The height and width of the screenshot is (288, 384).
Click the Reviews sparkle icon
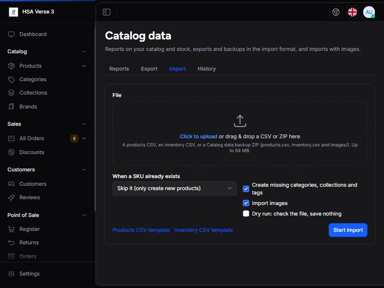pyautogui.click(x=11, y=197)
